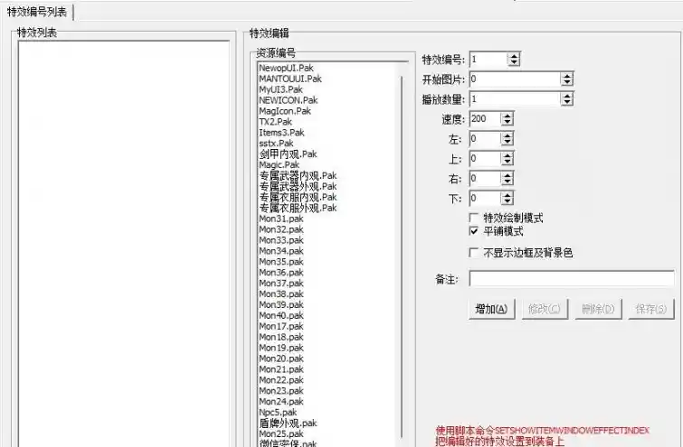Select Mon21.pak in resource list
The height and width of the screenshot is (447, 683).
281,369
